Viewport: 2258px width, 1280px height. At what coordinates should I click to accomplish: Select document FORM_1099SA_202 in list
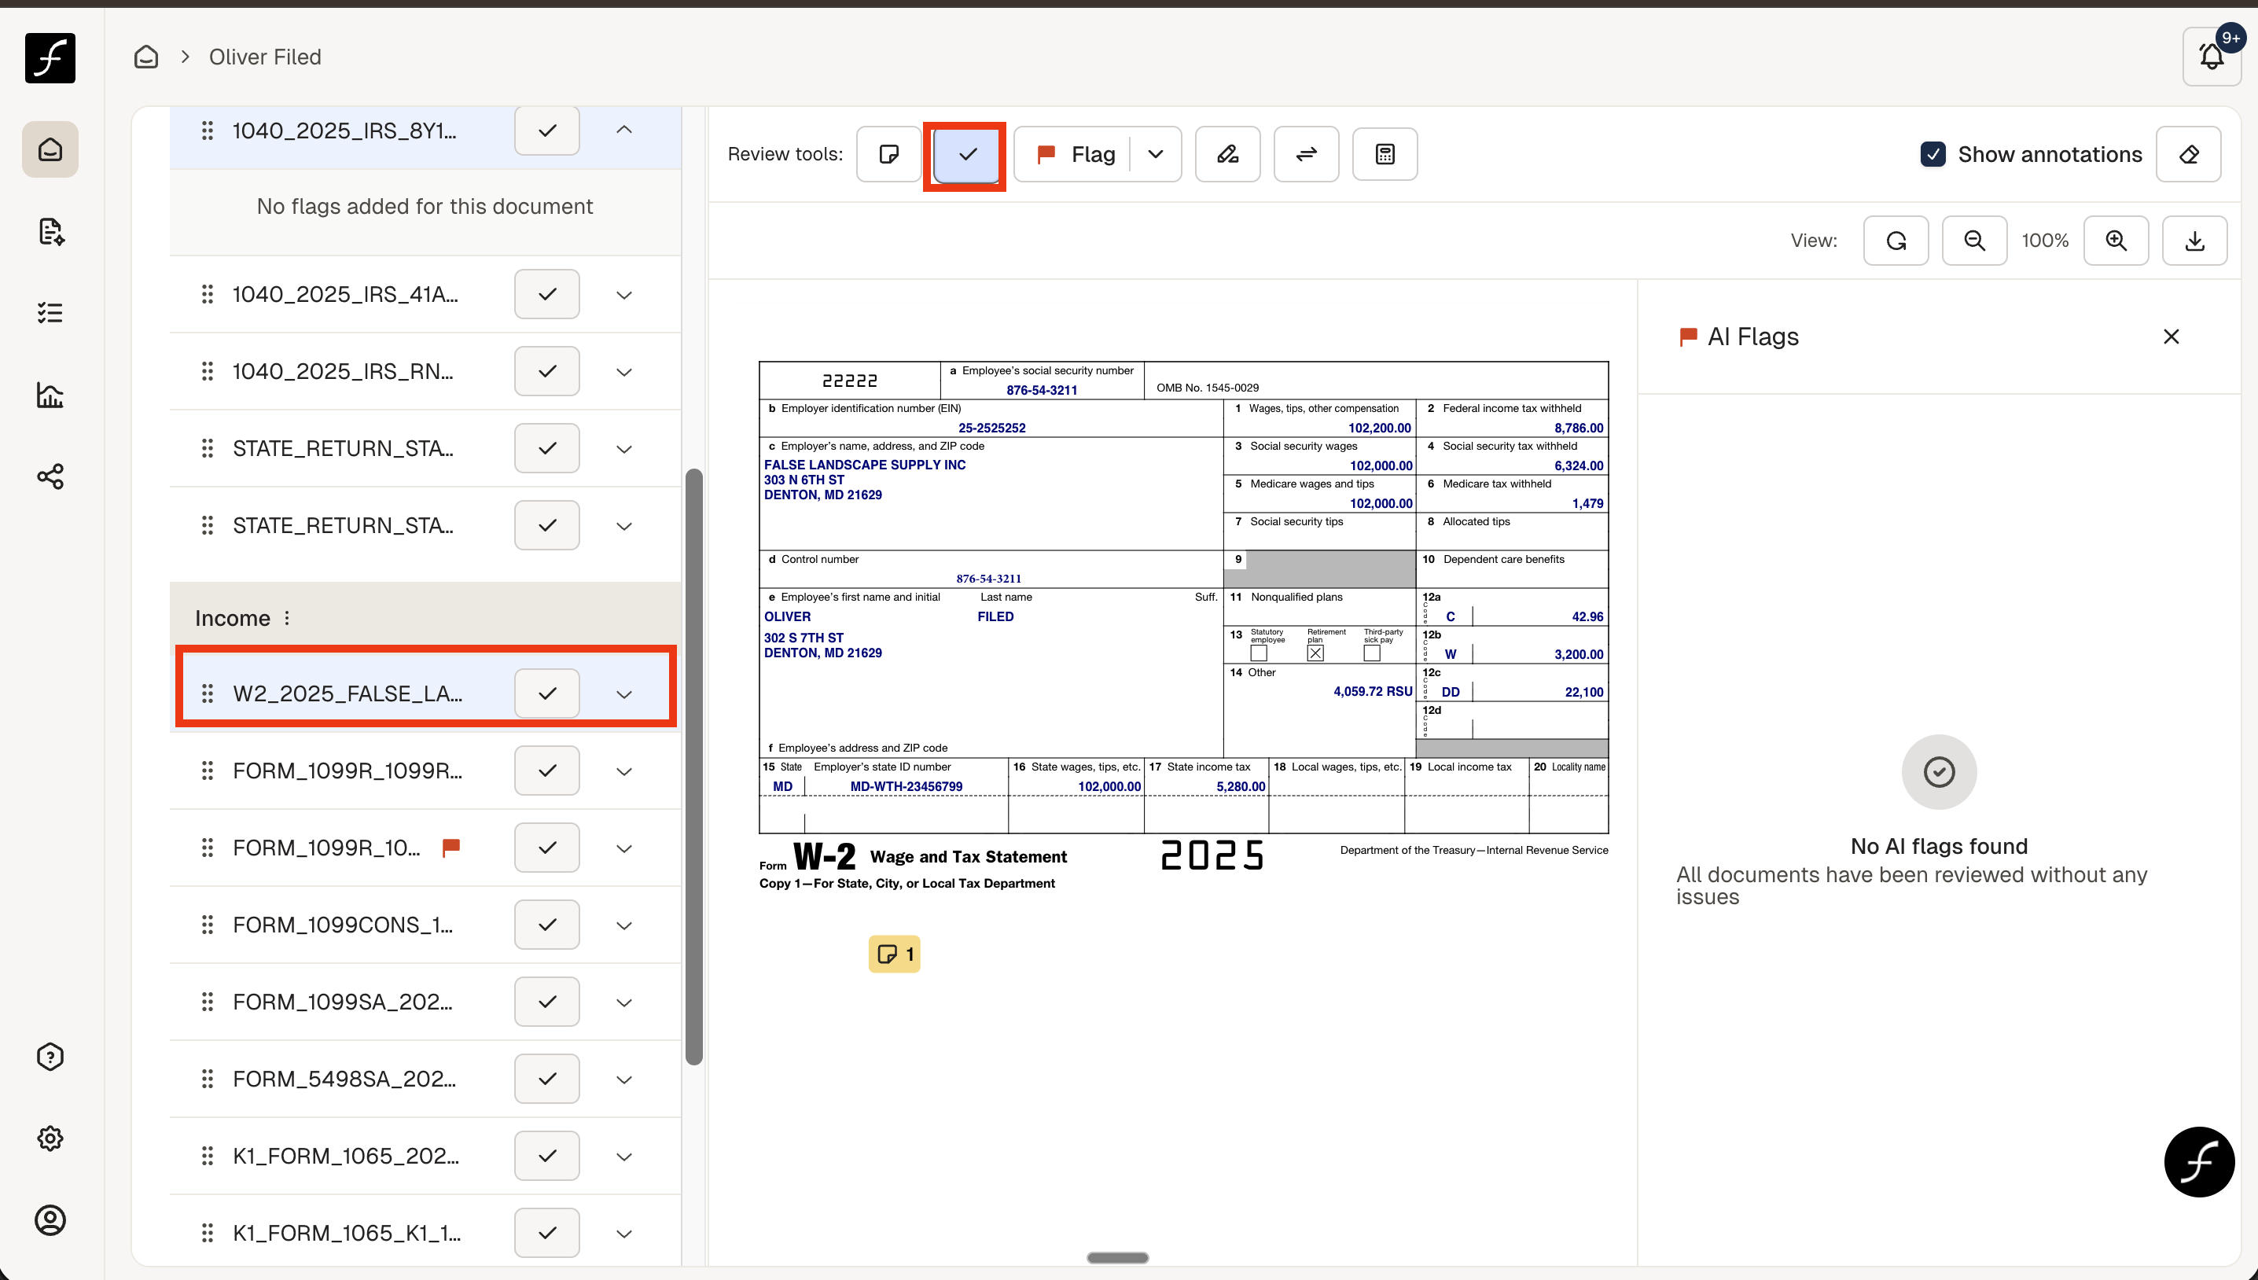click(343, 1002)
